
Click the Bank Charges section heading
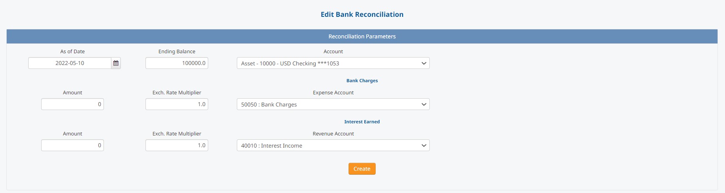coord(362,81)
